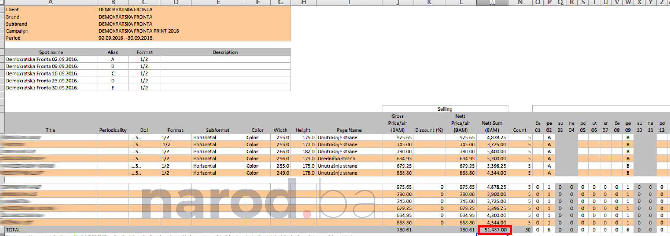The image size is (670, 236).
Task: Select the 'če 01' day heading
Action: point(538,127)
